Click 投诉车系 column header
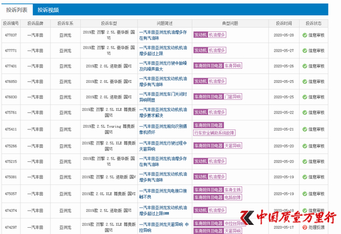 click(x=65, y=23)
